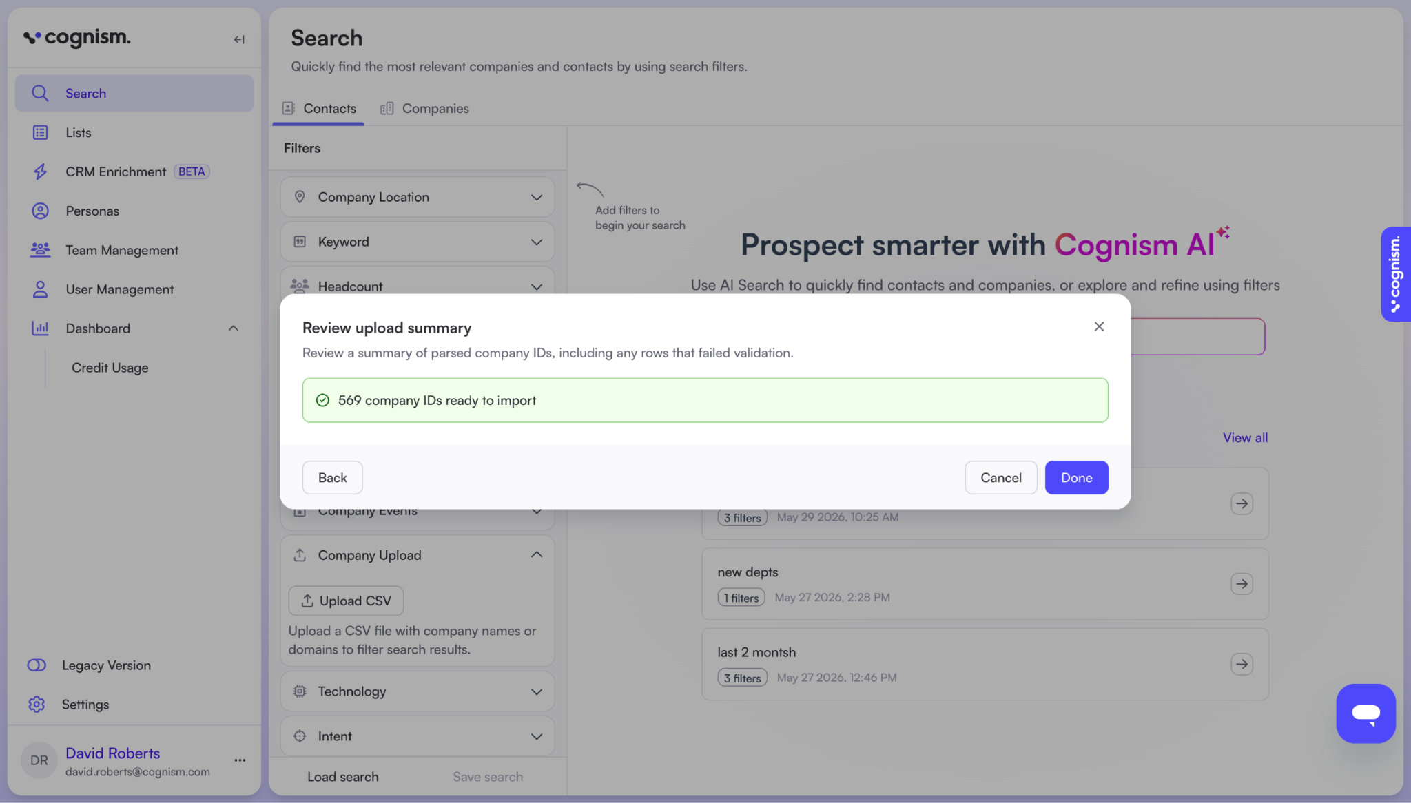This screenshot has width=1411, height=803.
Task: Toggle the Legacy Version switch
Action: 37,665
